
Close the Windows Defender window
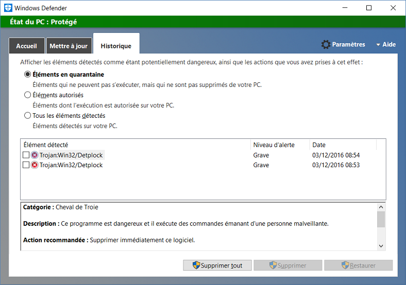[393, 8]
